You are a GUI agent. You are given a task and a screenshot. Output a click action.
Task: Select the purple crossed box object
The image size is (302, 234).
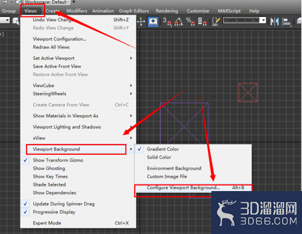(184, 123)
